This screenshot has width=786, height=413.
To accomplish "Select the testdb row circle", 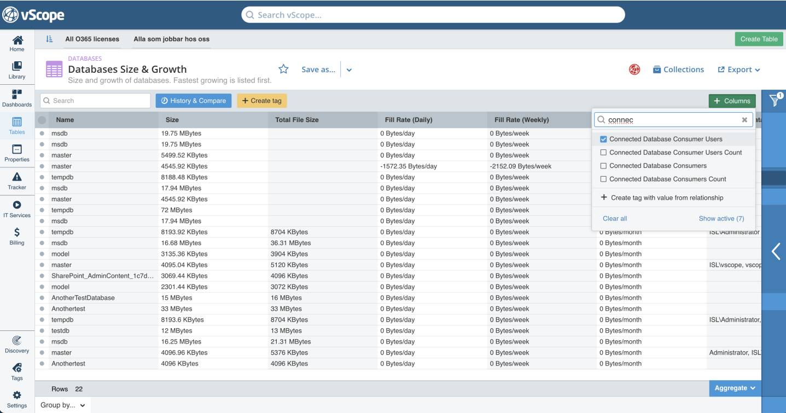I will (x=42, y=330).
